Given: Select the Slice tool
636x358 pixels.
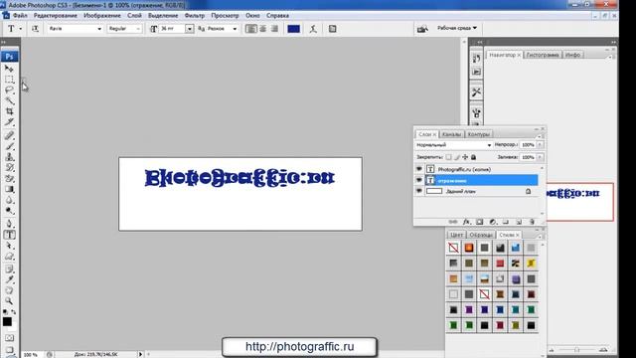Looking at the screenshot, I should [9, 121].
